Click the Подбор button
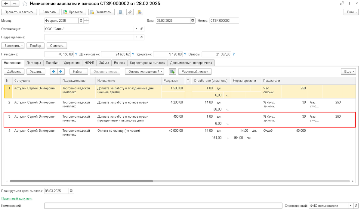The width and height of the screenshot is (361, 210). [35, 46]
